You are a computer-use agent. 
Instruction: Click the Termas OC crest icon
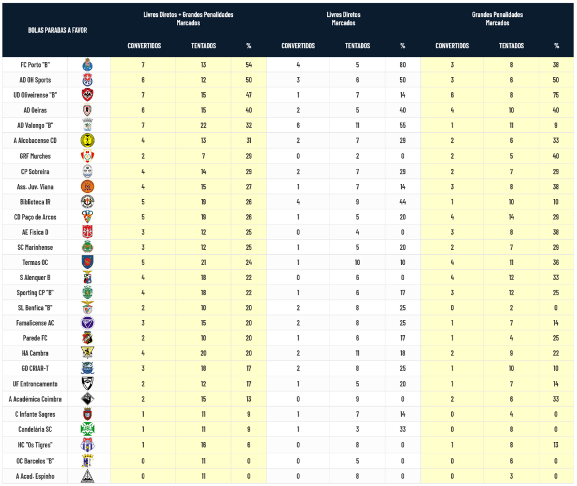(x=87, y=262)
